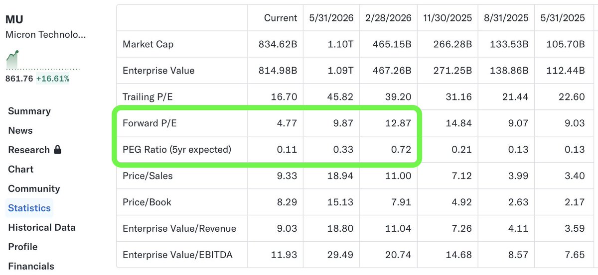Click the Trailing P/E row label
This screenshot has width=598, height=275.
(x=148, y=97)
